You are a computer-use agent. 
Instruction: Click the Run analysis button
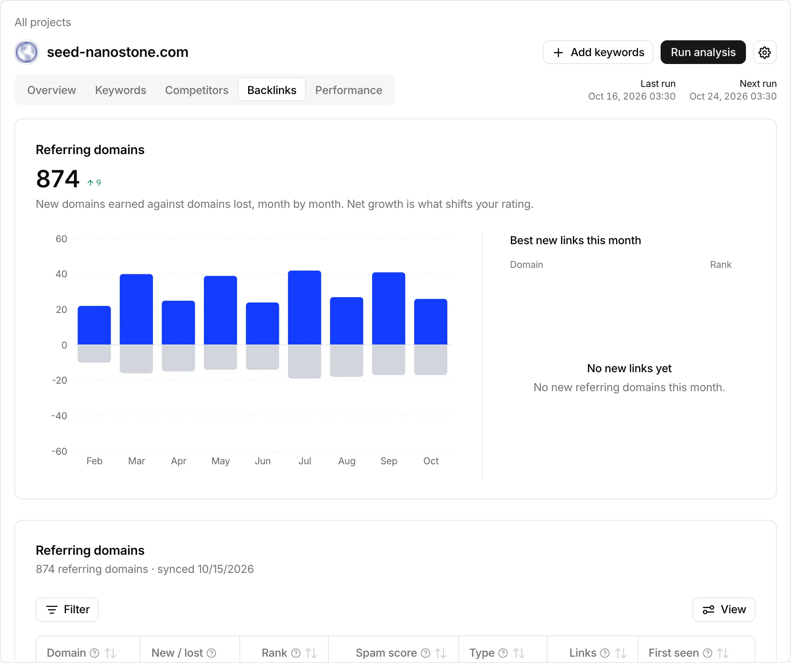pos(703,52)
